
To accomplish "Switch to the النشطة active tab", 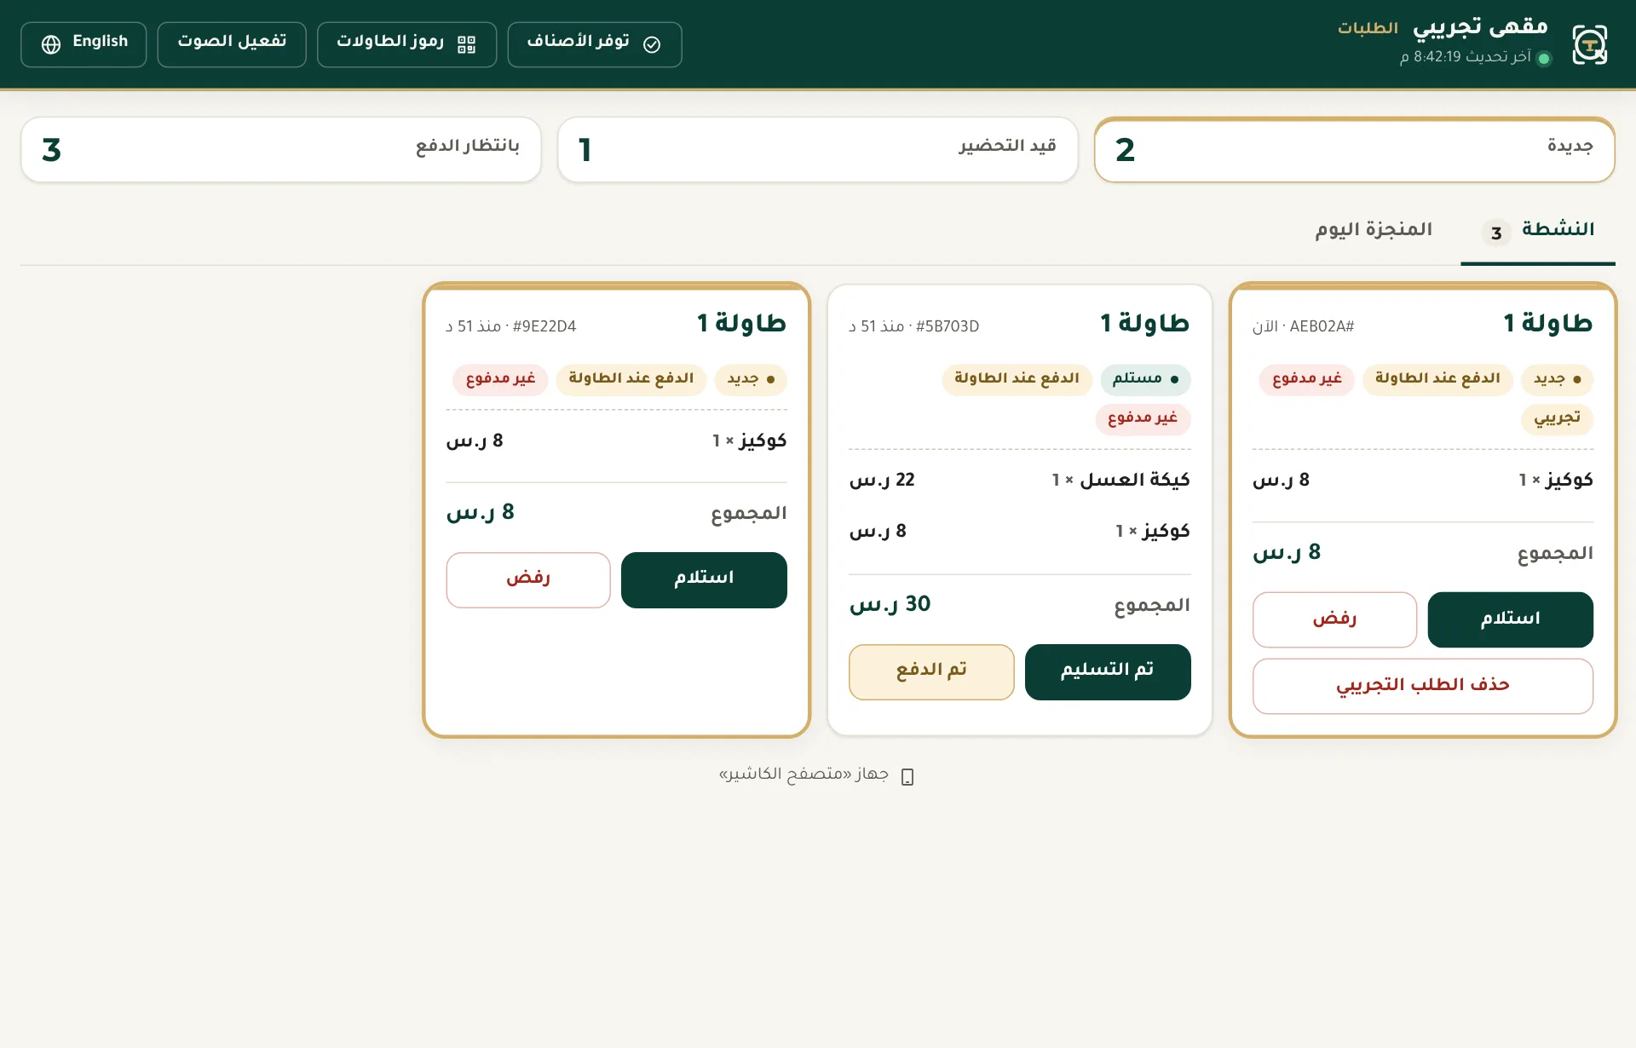I will [x=1538, y=231].
